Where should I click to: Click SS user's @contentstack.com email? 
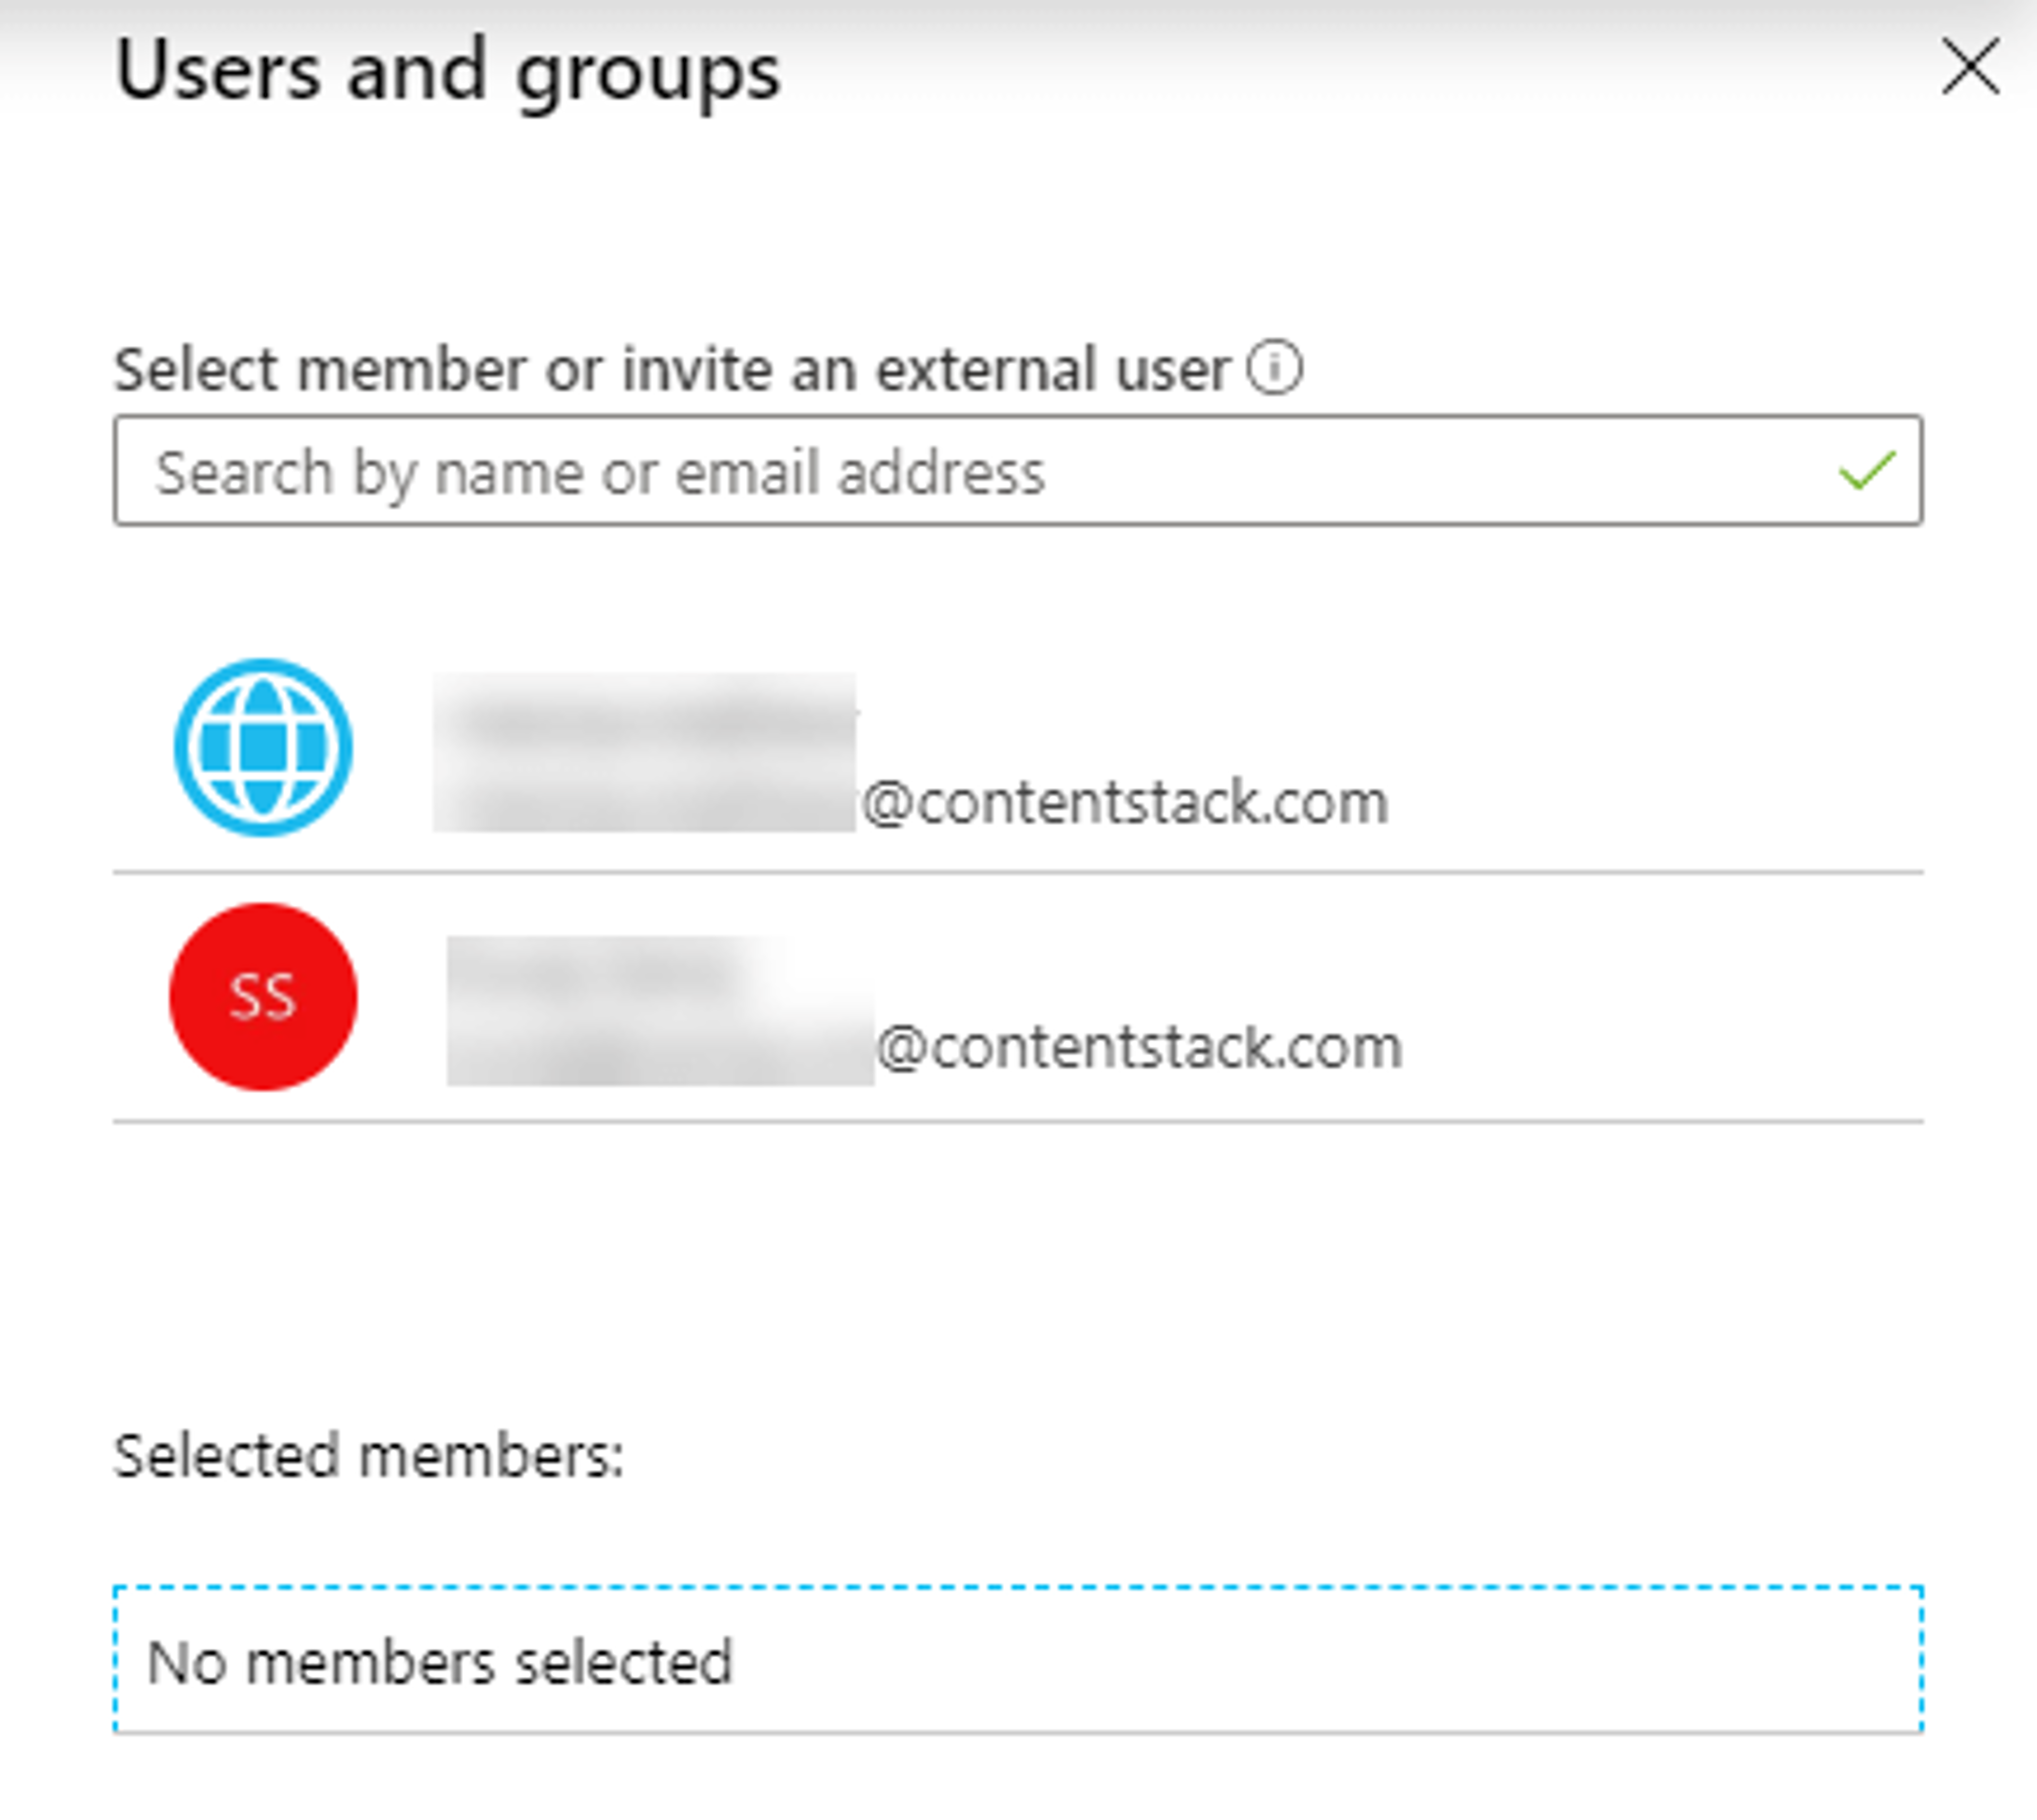click(x=1138, y=1047)
